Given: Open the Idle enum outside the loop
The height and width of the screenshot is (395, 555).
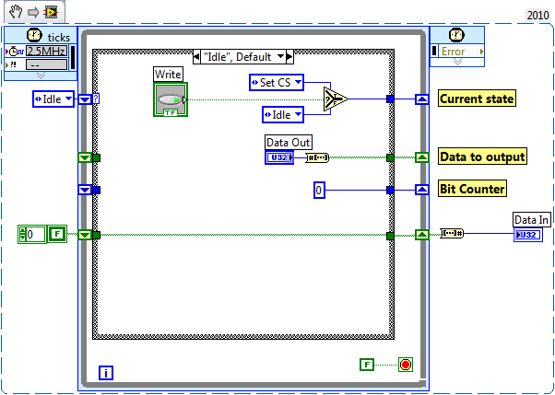Looking at the screenshot, I should point(53,99).
